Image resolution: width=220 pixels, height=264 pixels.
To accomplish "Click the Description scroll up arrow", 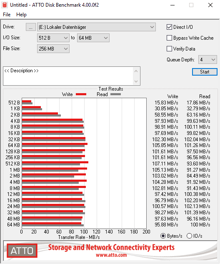I will point(136,71).
